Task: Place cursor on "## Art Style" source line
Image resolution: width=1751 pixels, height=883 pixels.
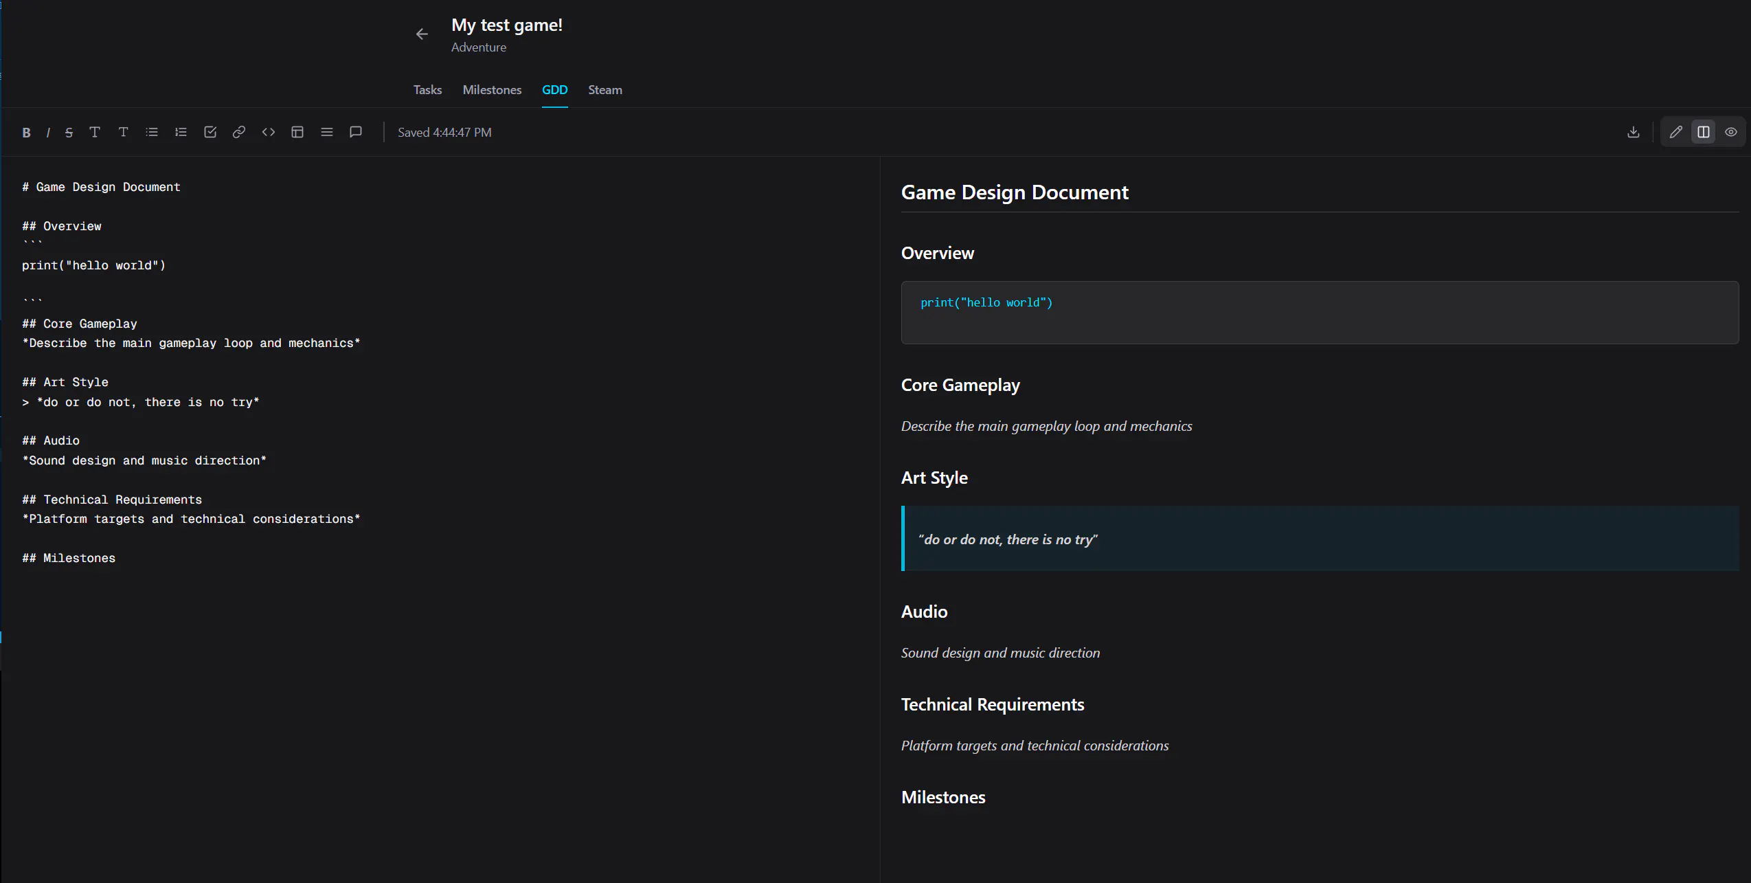Action: point(65,382)
